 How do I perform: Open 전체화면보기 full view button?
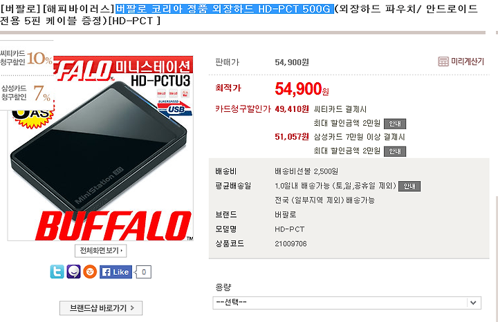tap(101, 251)
